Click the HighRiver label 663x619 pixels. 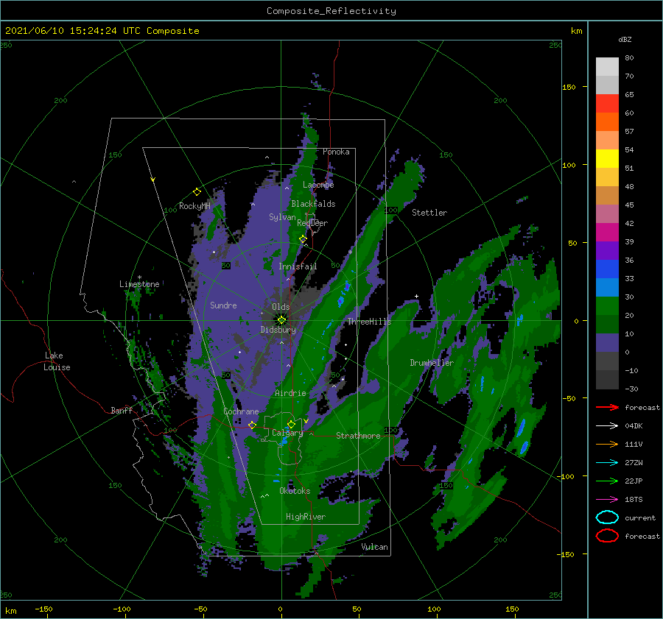305,517
